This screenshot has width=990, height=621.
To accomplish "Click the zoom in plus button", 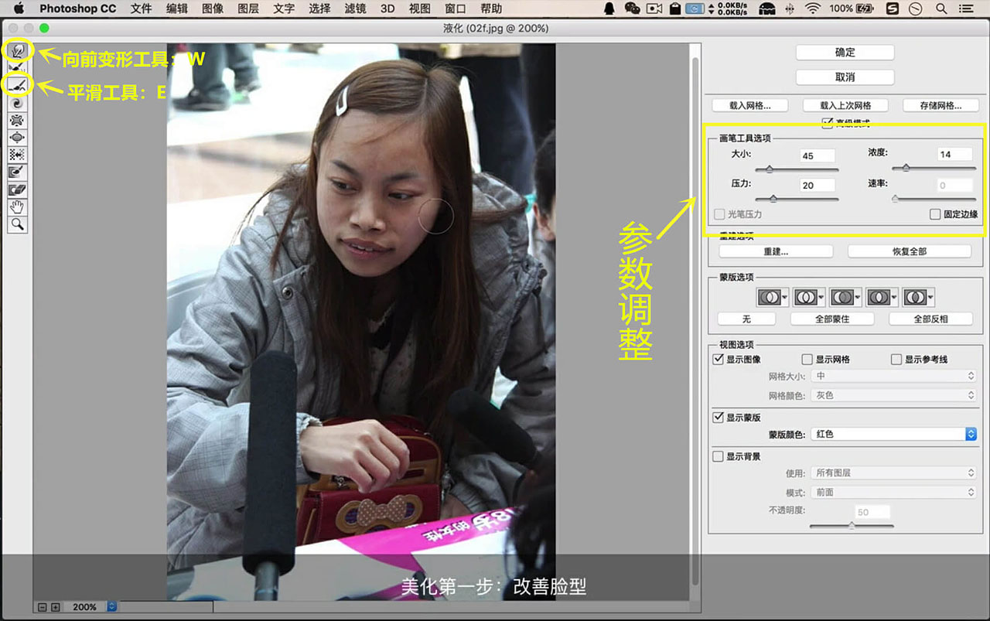I will coord(55,607).
